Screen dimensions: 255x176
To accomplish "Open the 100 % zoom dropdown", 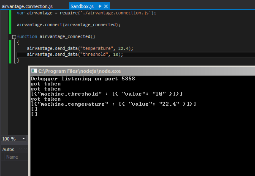I will 24,139.
